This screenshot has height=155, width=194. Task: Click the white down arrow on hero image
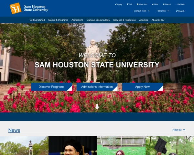pyautogui.click(x=97, y=107)
